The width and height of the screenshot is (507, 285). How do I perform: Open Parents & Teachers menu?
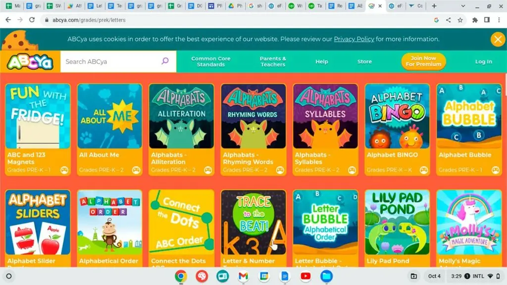click(x=273, y=61)
